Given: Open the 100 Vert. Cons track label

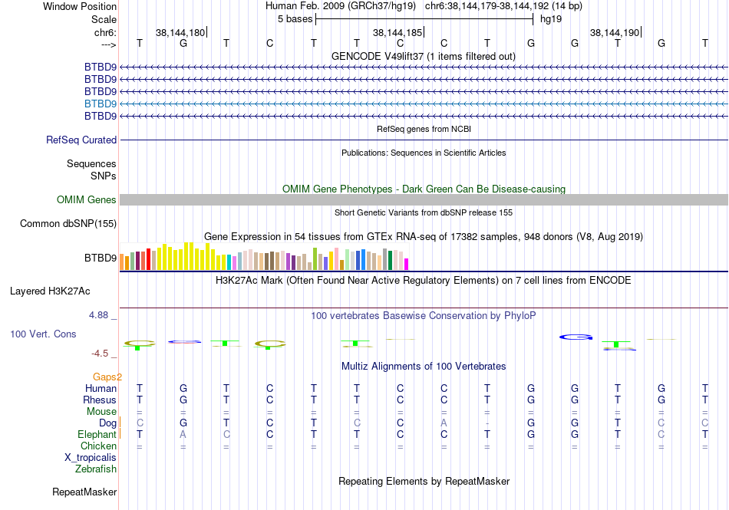Looking at the screenshot, I should tap(43, 334).
